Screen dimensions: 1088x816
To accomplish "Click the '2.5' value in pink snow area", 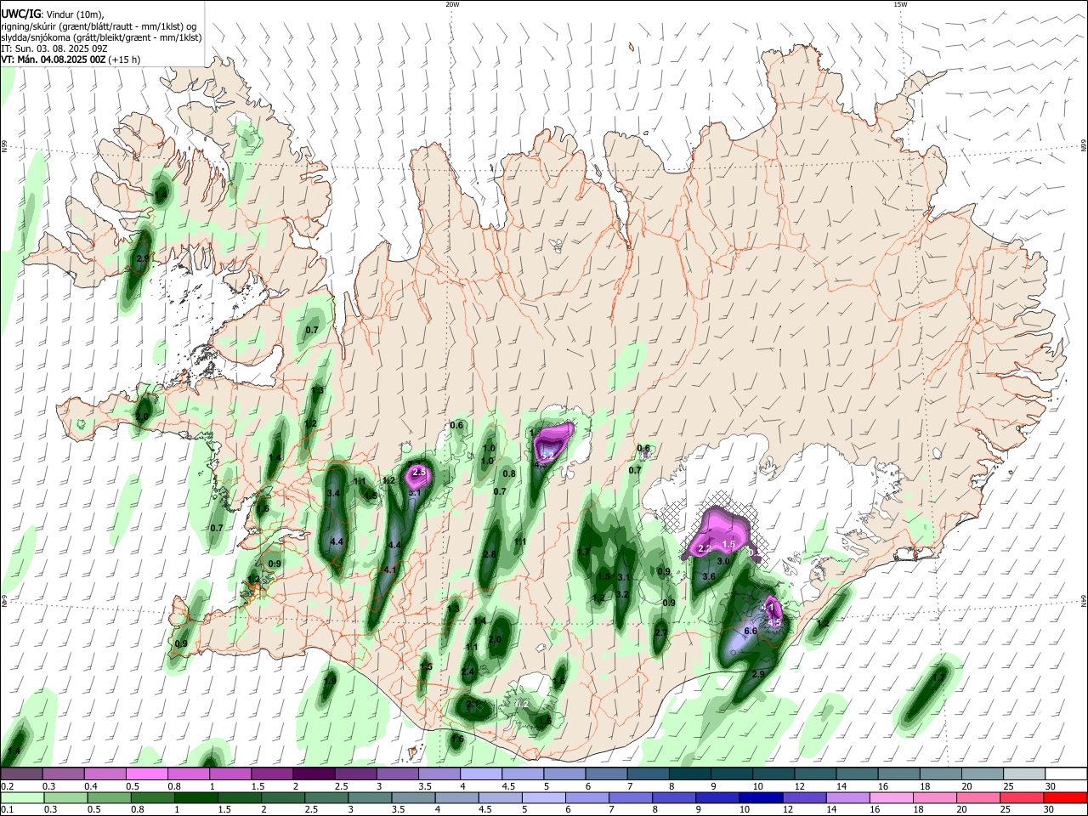I will coord(418,472).
